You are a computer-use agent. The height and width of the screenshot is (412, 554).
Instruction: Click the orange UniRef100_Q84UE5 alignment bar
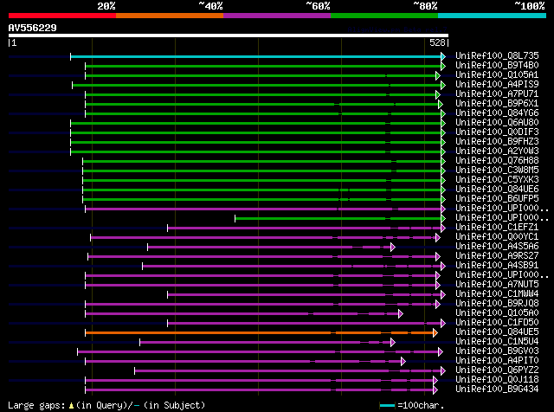click(260, 333)
